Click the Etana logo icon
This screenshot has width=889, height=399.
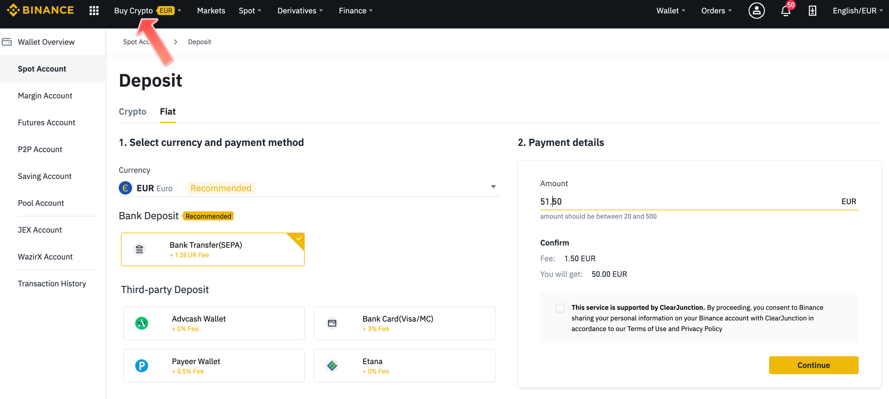tap(332, 366)
